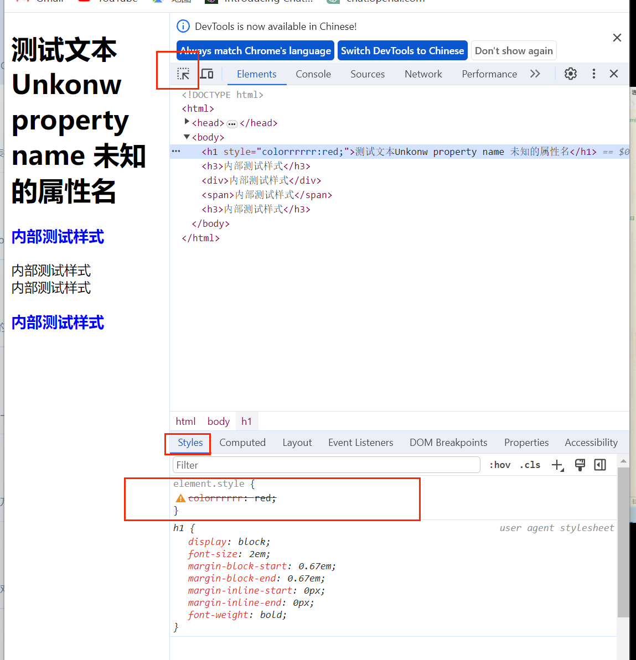Click the scroll-up arrow of styles scrollbar
Image resolution: width=636 pixels, height=660 pixels.
click(x=623, y=461)
